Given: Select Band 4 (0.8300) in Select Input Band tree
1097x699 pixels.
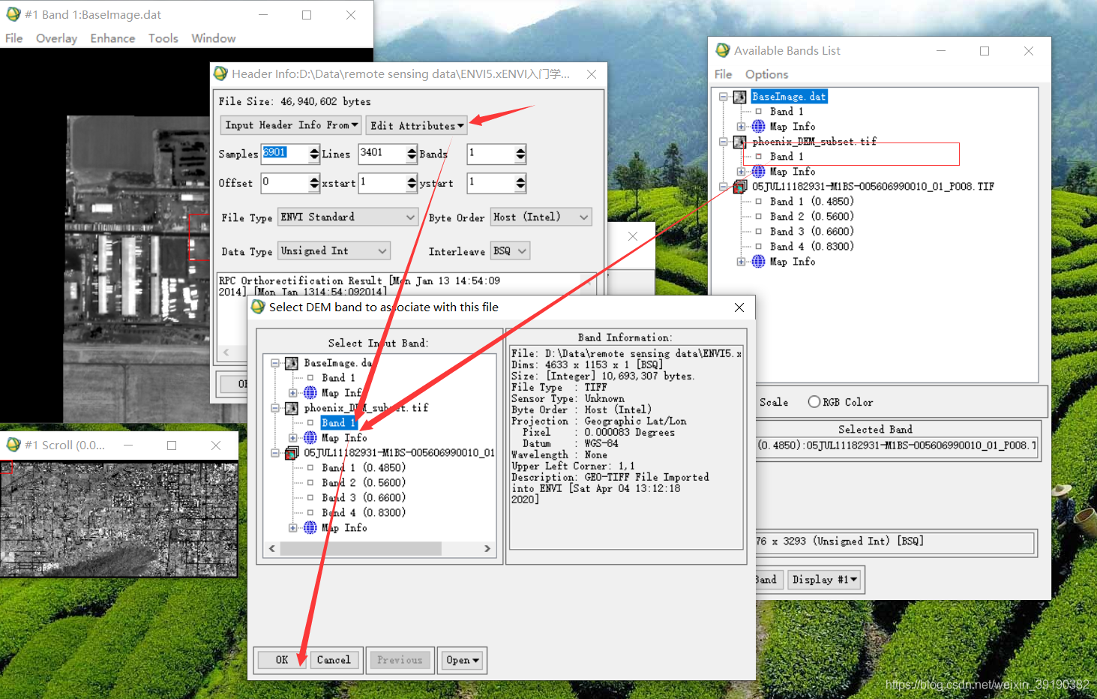Looking at the screenshot, I should [364, 513].
